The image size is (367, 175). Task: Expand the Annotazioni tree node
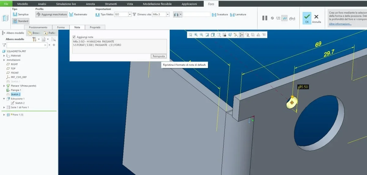pos(4,60)
